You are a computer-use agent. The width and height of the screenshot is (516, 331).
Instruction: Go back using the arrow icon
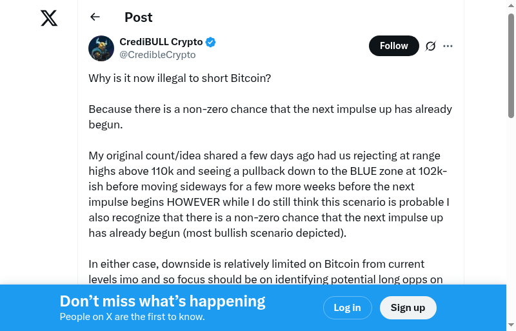[95, 17]
